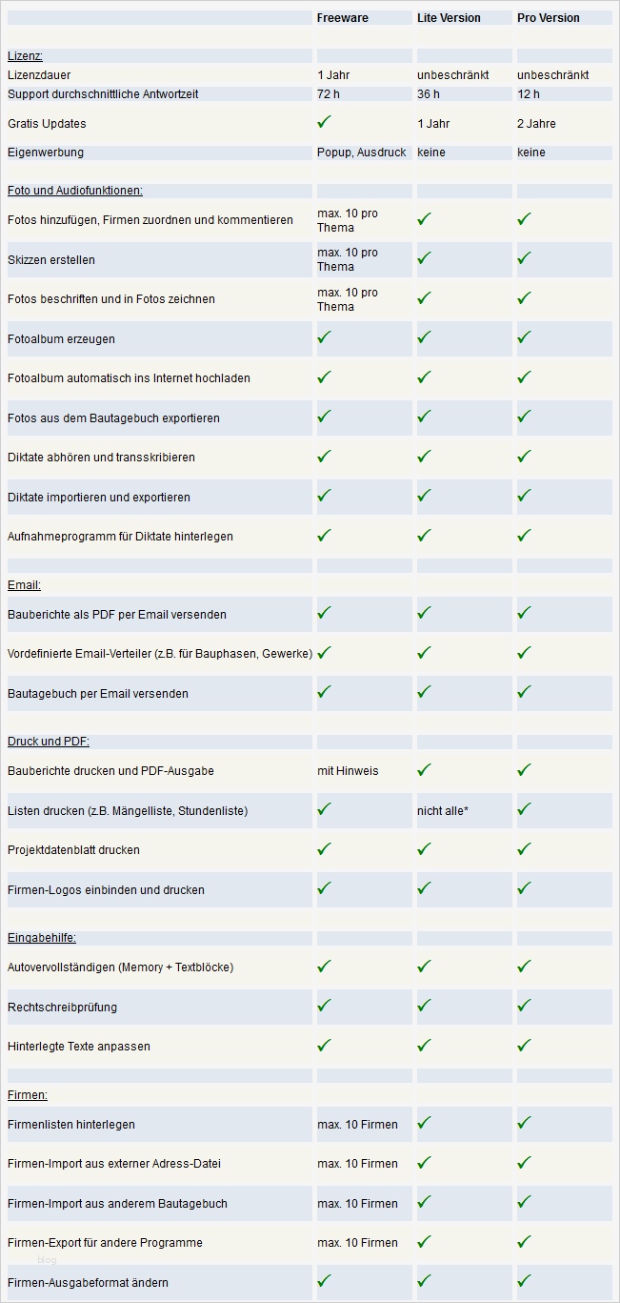
Task: Click the 'mit Hinweis' cell for Bauberichte drucken
Action: click(x=348, y=771)
